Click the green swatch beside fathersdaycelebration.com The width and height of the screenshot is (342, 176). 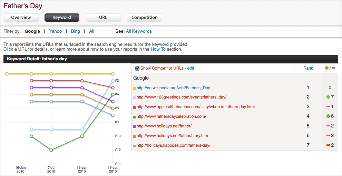pyautogui.click(x=134, y=117)
